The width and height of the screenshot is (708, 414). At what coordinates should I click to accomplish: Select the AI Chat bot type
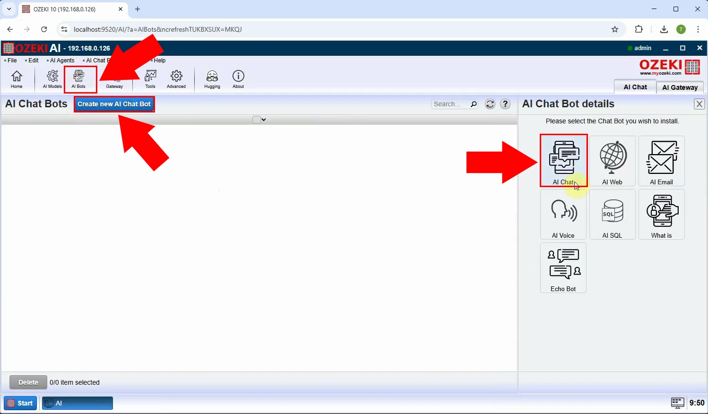click(563, 161)
